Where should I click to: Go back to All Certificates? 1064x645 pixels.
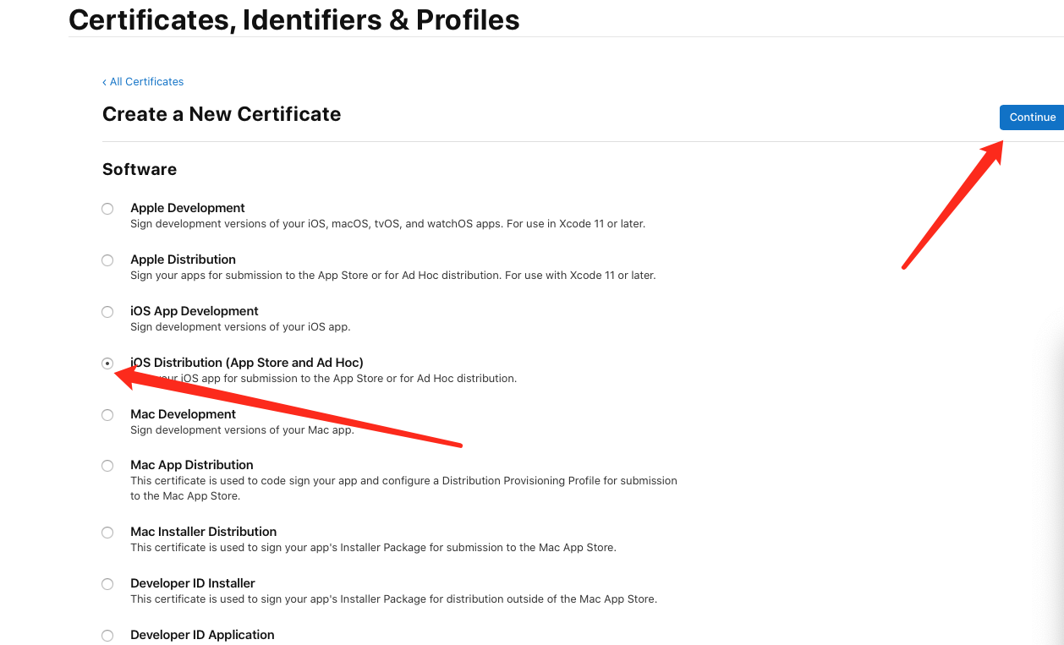click(143, 82)
